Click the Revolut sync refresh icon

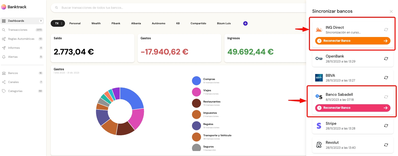386,145
